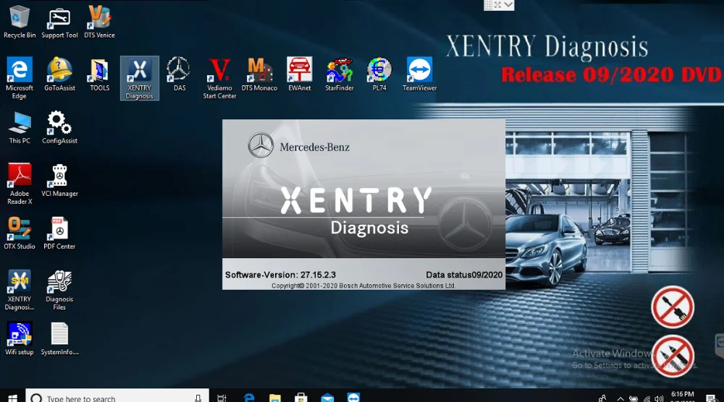Open Edge from the taskbar
724x402 pixels.
pyautogui.click(x=249, y=398)
